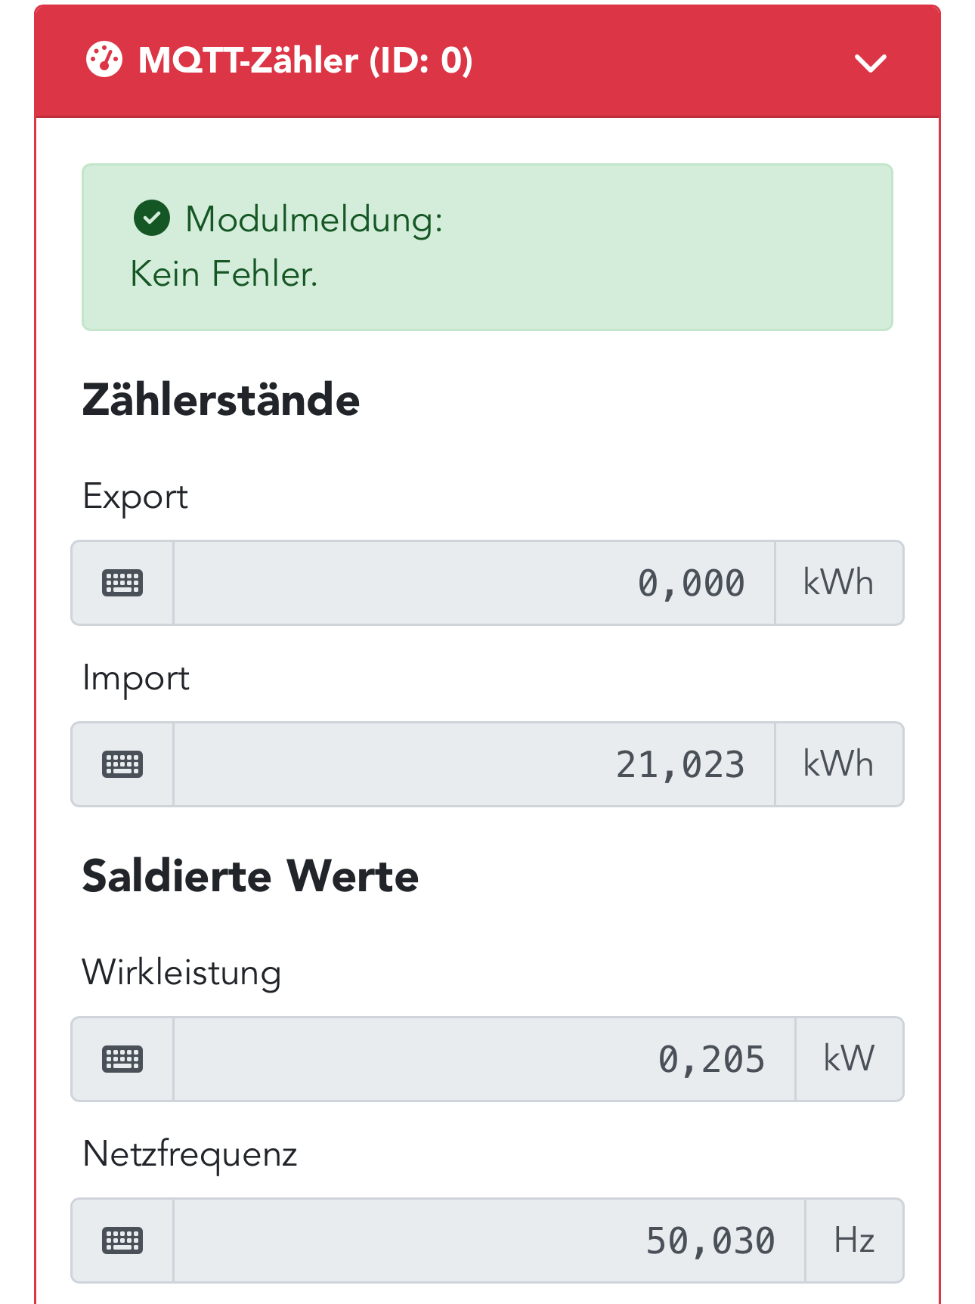Click the Wirkleistung value field 0,205
Image resolution: width=975 pixels, height=1304 pixels.
pyautogui.click(x=484, y=1059)
